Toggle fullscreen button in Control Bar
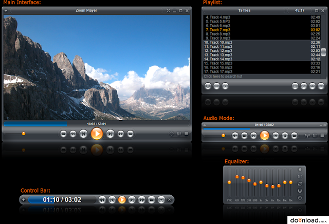This screenshot has width=329, height=224. pyautogui.click(x=161, y=200)
